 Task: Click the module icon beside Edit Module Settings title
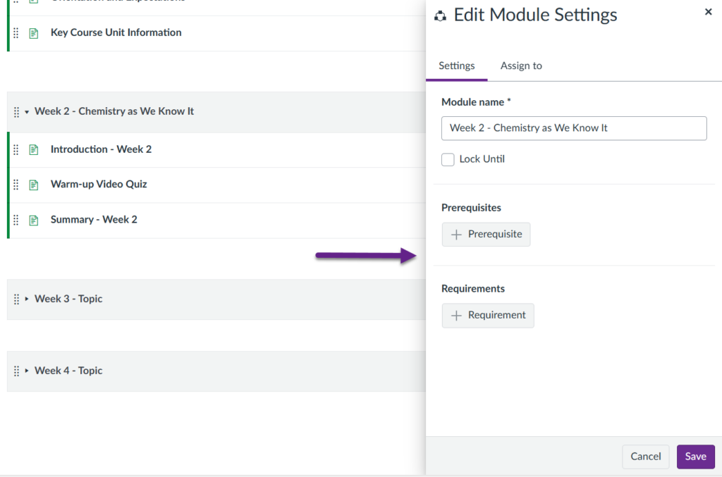click(441, 14)
